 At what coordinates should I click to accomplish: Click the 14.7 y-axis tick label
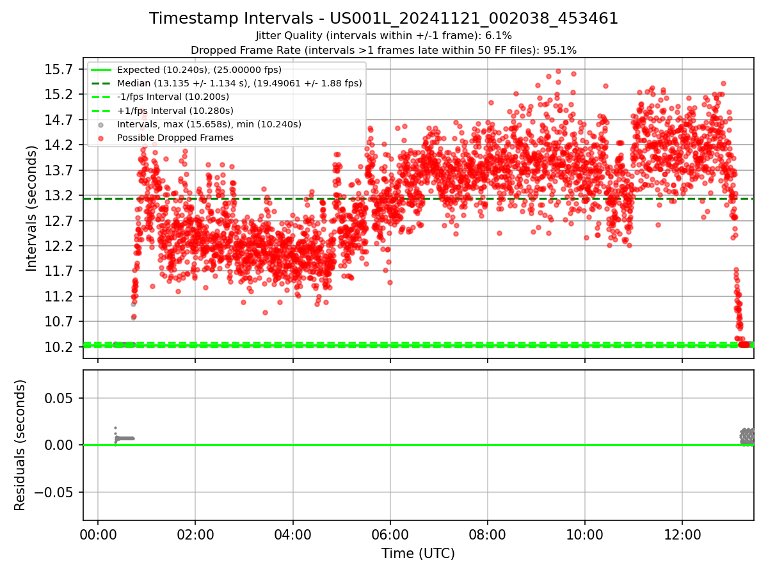[60, 120]
